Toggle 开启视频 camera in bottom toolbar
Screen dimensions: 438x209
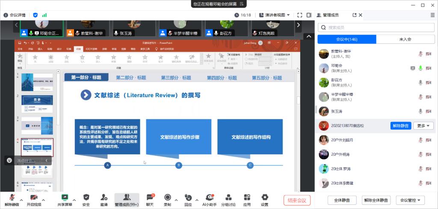pyautogui.click(x=34, y=197)
